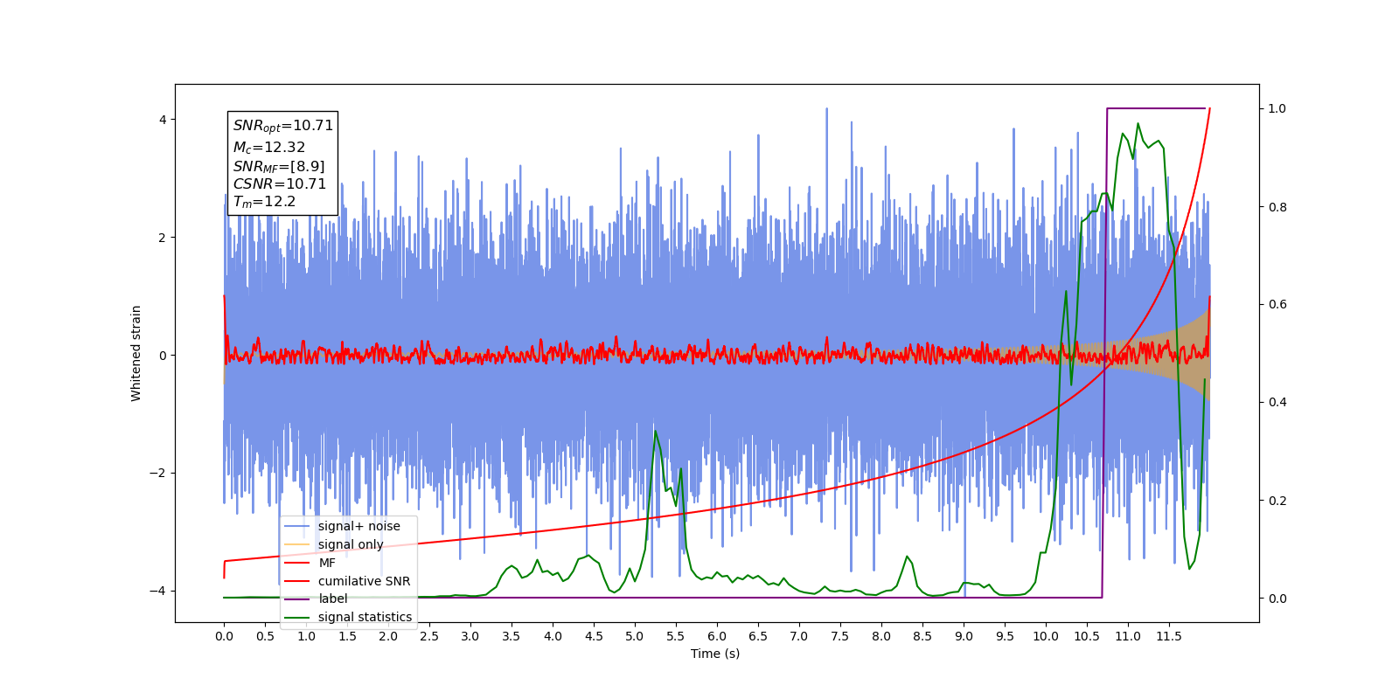Screen dimensions: 1399x699
Task: Click the right y-axis tick label 0.0
Action: point(1277,599)
